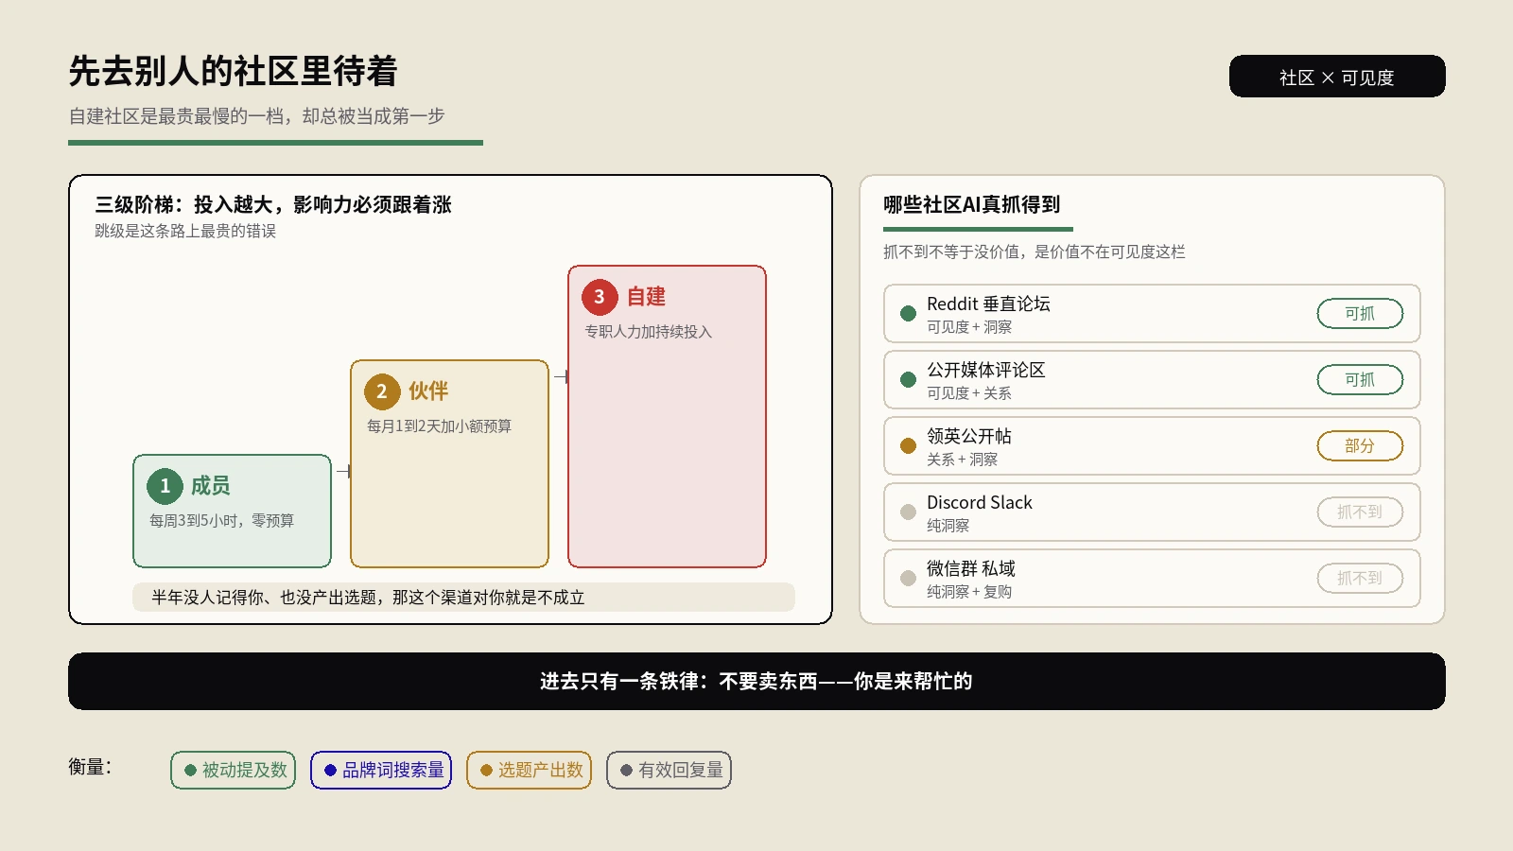Click the caption 跳级是这条路上最贵的错误

pos(185,232)
